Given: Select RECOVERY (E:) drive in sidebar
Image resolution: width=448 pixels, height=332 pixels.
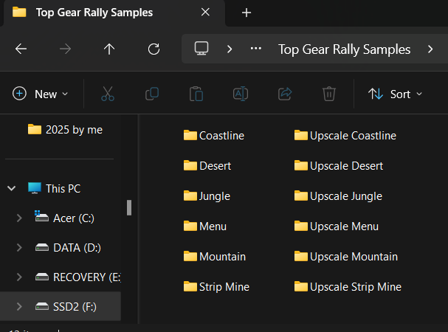Looking at the screenshot, I should click(77, 277).
